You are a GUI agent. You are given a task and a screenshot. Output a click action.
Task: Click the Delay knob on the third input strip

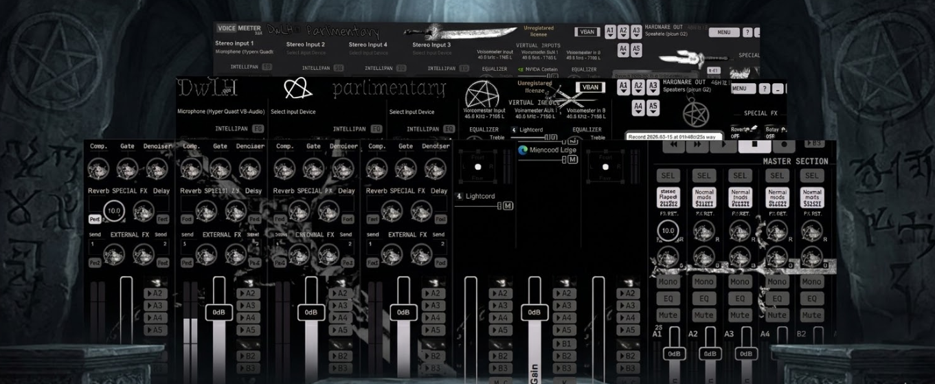[328, 210]
